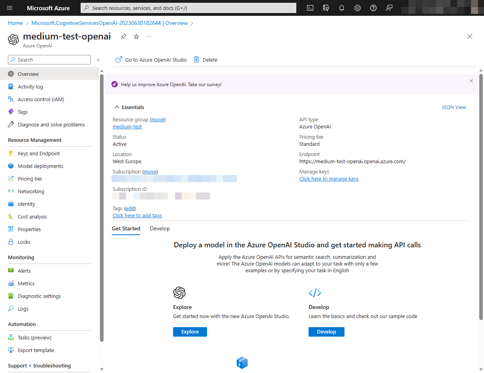Switch to the Develop tab
Image resolution: width=484 pixels, height=373 pixels.
(160, 228)
